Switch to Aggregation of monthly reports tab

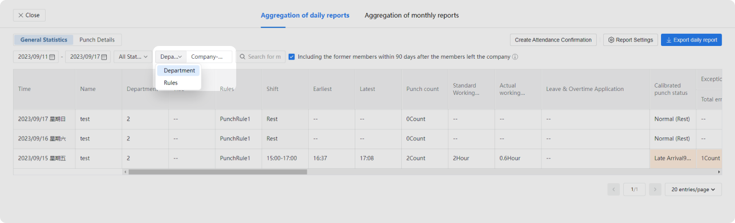[x=412, y=15]
